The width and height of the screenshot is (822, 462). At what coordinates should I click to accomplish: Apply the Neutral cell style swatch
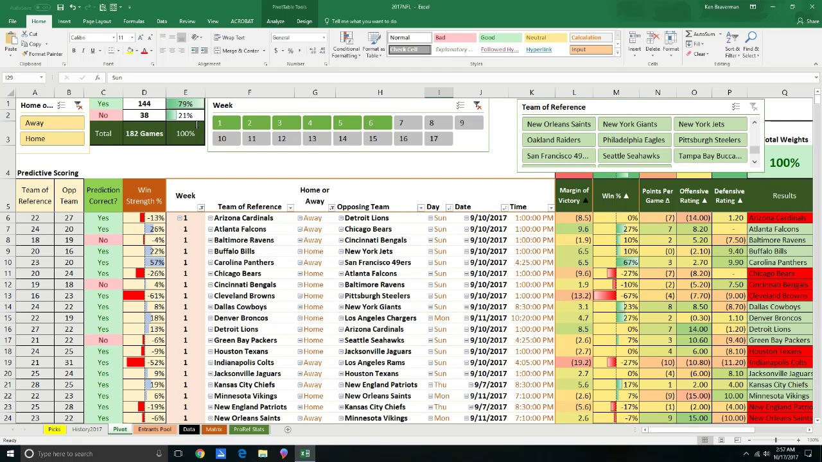click(x=546, y=38)
